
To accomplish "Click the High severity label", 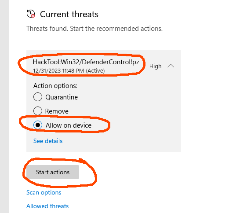I will click(156, 66).
